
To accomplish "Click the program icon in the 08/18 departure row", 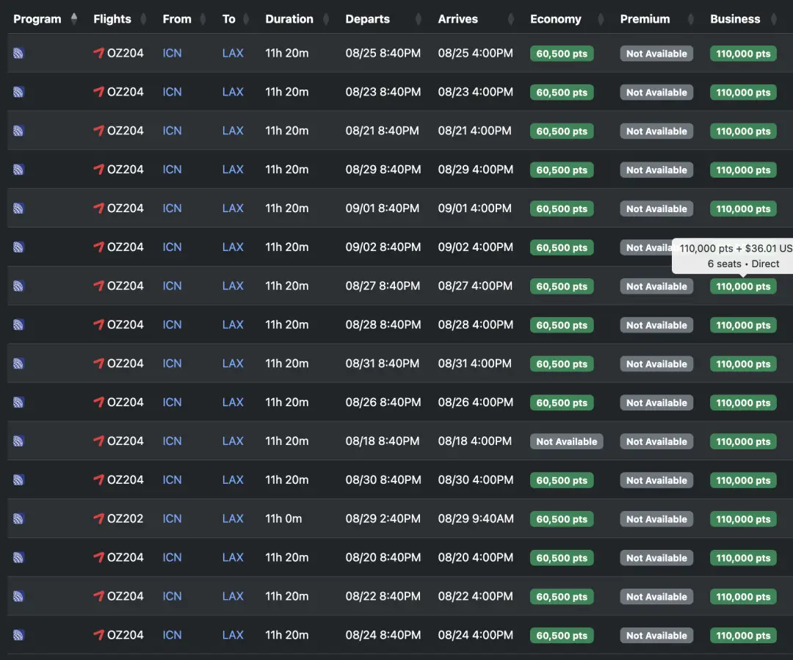I will (18, 441).
